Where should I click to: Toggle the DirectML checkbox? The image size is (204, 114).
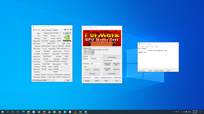64,75
